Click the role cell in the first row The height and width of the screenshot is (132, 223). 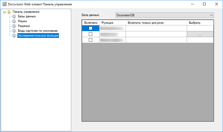coord(156,28)
